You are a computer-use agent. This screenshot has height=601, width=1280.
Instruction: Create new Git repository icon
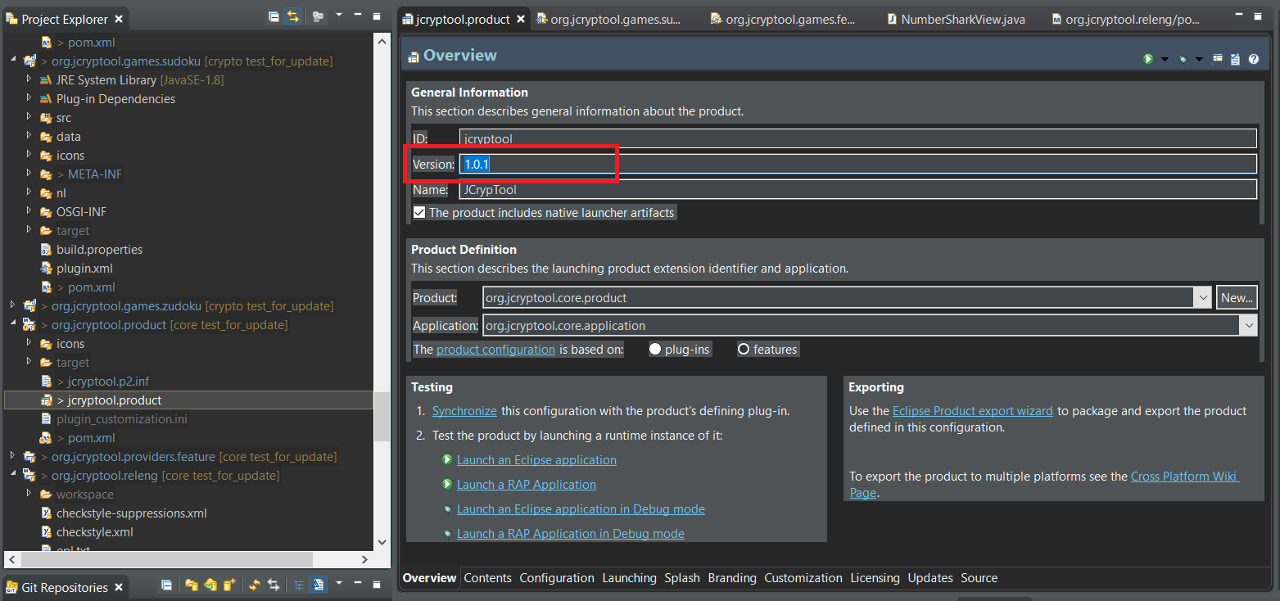pos(230,585)
